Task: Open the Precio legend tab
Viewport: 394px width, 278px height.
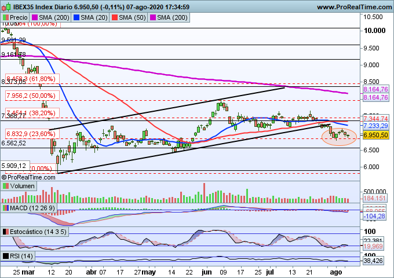Action: click(19, 18)
